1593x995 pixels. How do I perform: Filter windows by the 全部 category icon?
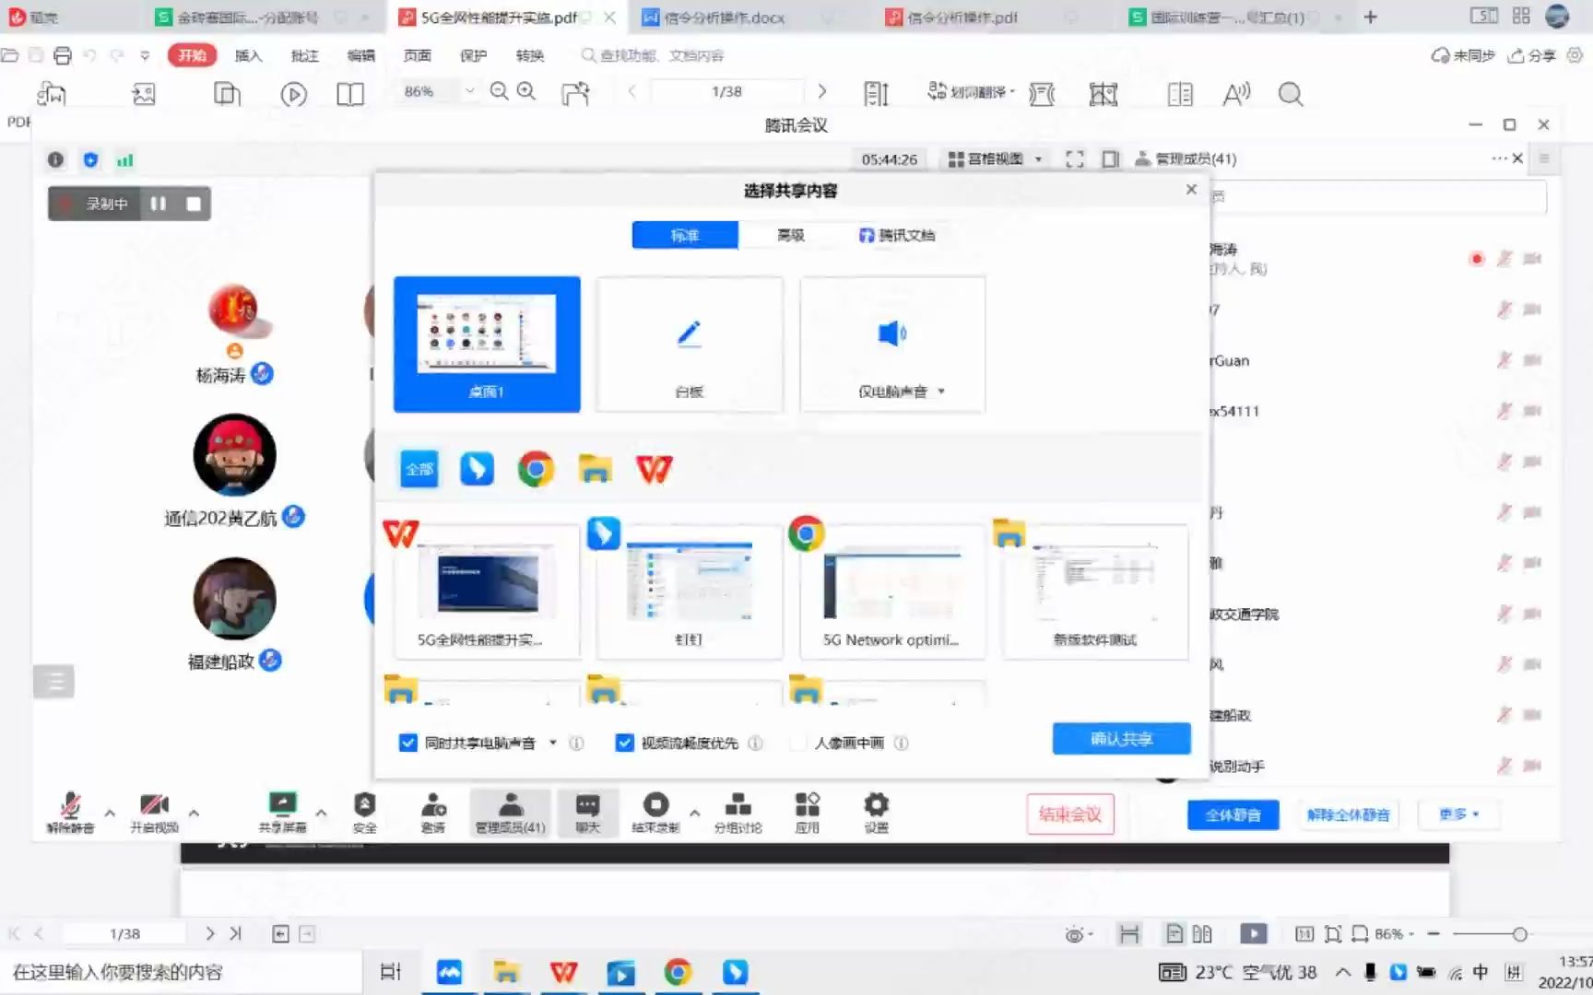[x=419, y=469]
